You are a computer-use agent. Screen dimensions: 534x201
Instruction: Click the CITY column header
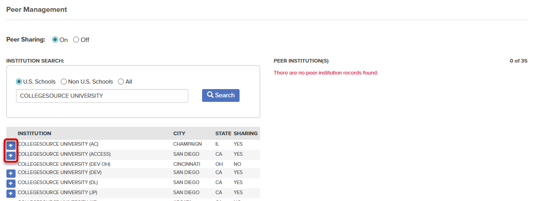(179, 133)
